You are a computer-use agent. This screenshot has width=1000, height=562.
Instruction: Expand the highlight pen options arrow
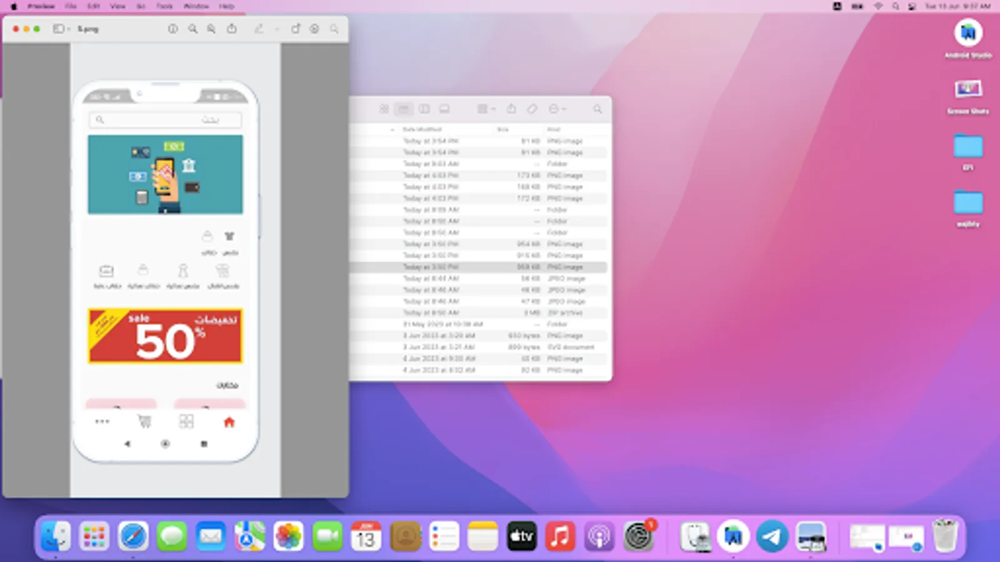276,29
